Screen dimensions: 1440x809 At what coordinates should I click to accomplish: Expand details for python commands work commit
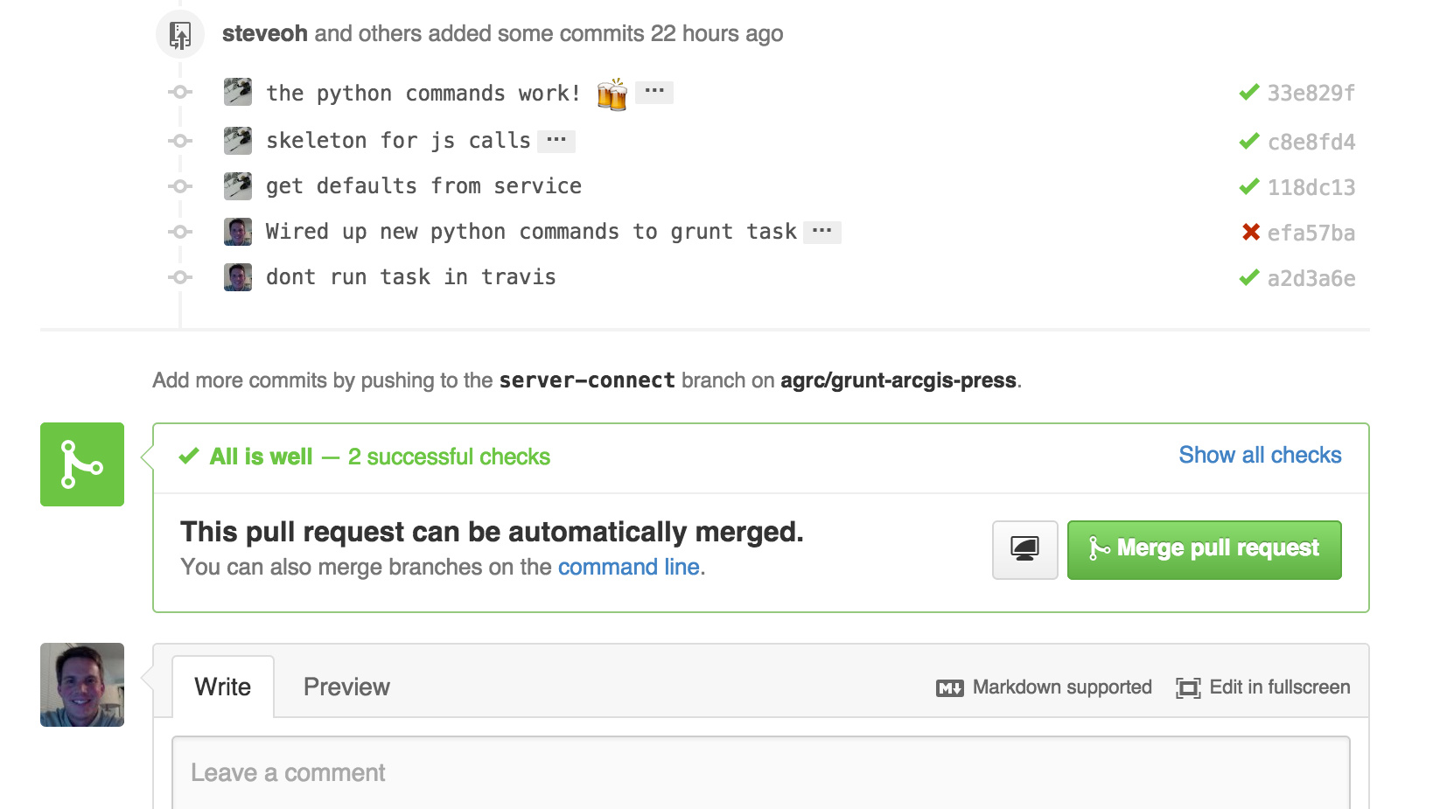(654, 92)
